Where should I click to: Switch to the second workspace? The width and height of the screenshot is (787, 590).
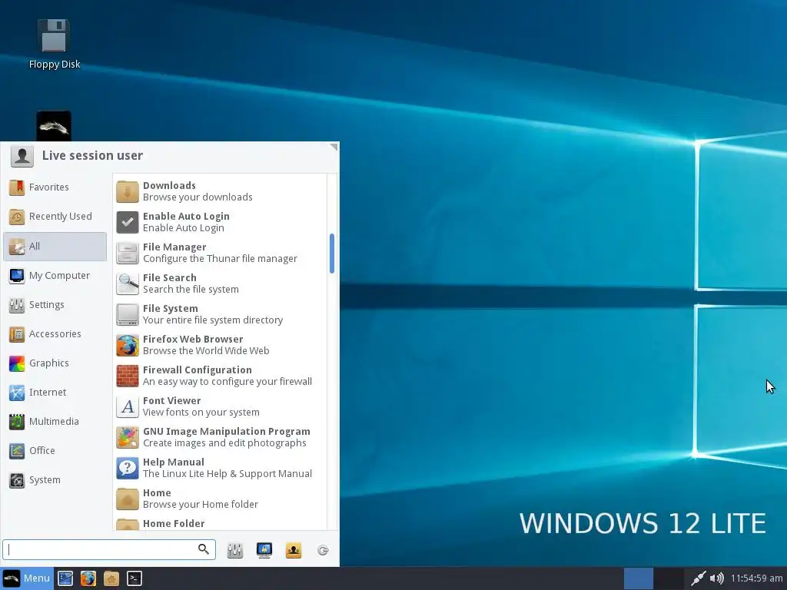click(x=669, y=578)
